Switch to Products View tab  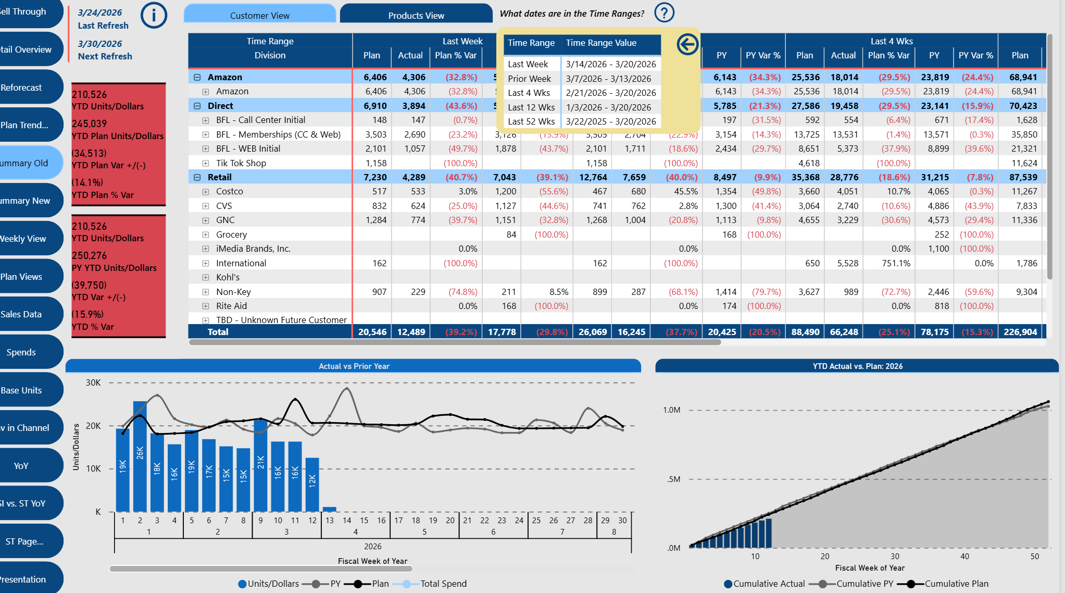click(x=416, y=14)
